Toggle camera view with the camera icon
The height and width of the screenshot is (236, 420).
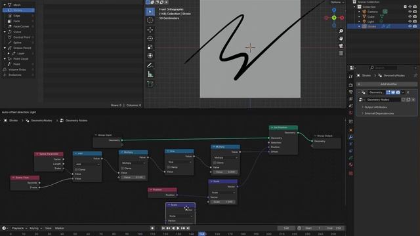pos(341,46)
